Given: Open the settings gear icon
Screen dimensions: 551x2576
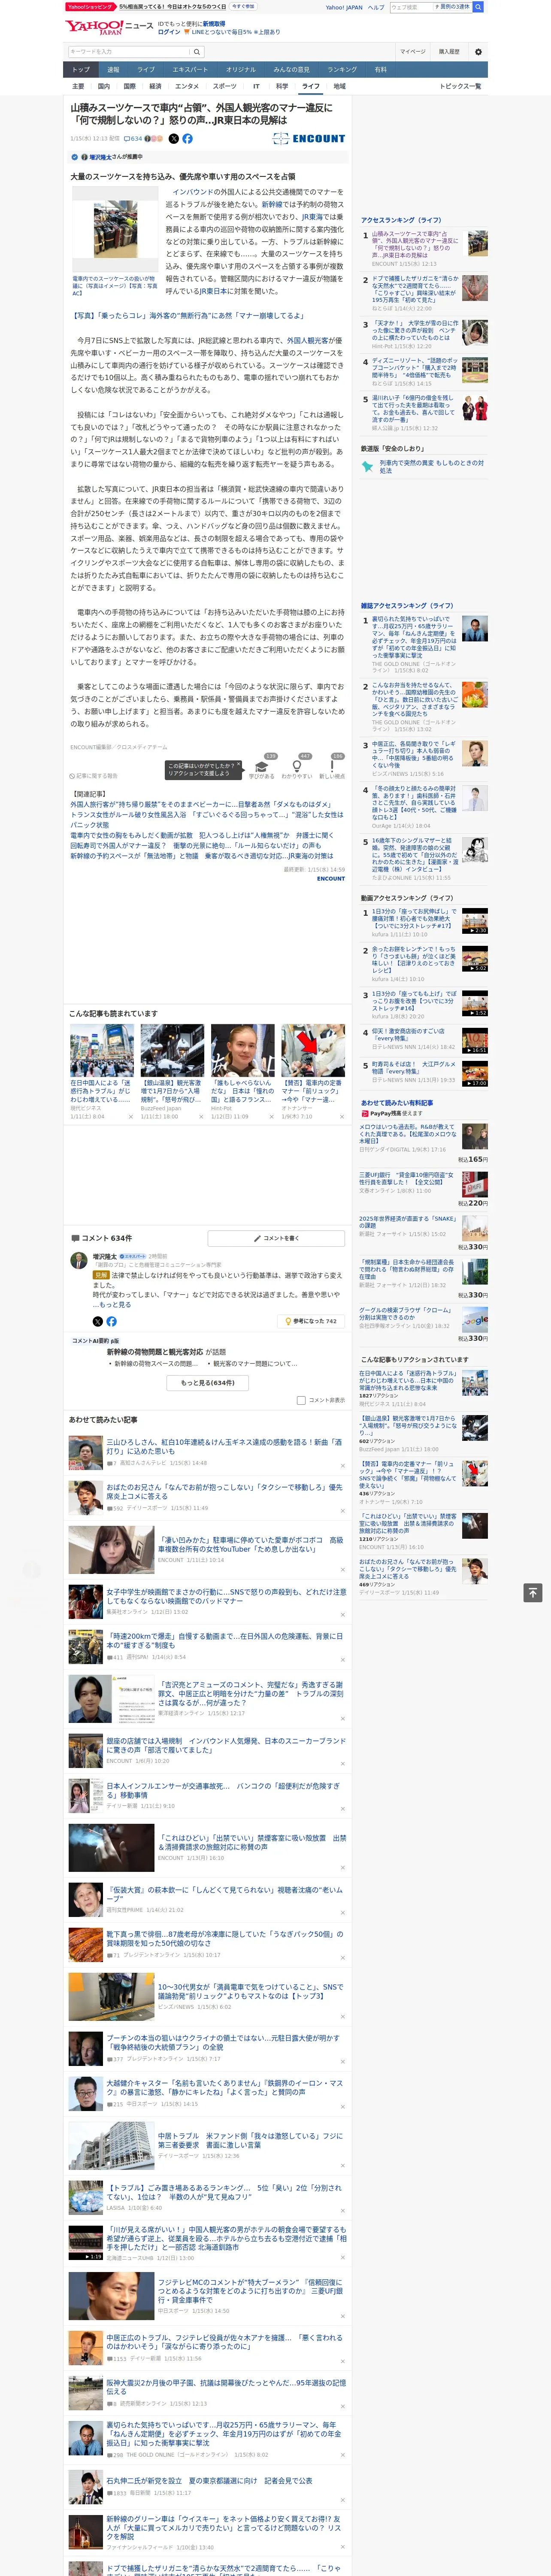Looking at the screenshot, I should pyautogui.click(x=478, y=51).
